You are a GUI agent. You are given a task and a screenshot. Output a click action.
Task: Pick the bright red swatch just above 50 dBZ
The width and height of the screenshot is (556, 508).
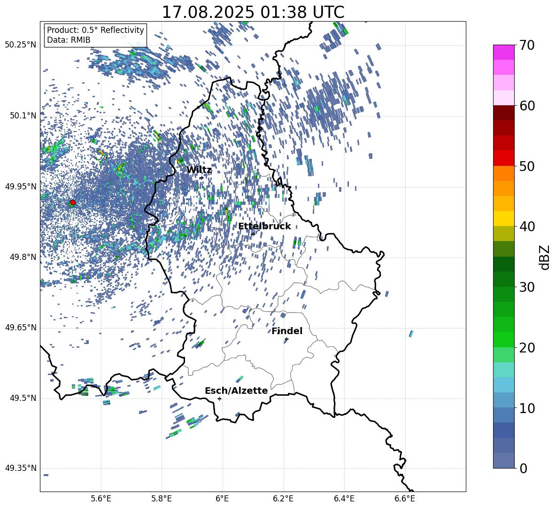pyautogui.click(x=503, y=158)
